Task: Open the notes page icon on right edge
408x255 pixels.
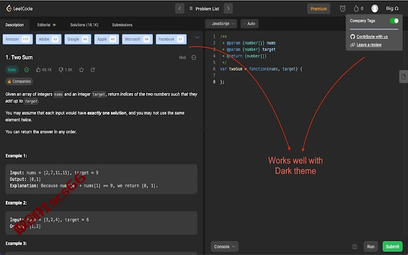Action: 404,76
